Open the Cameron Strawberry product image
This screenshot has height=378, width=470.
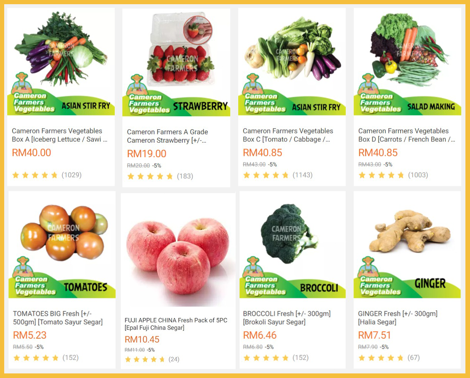pos(176,62)
